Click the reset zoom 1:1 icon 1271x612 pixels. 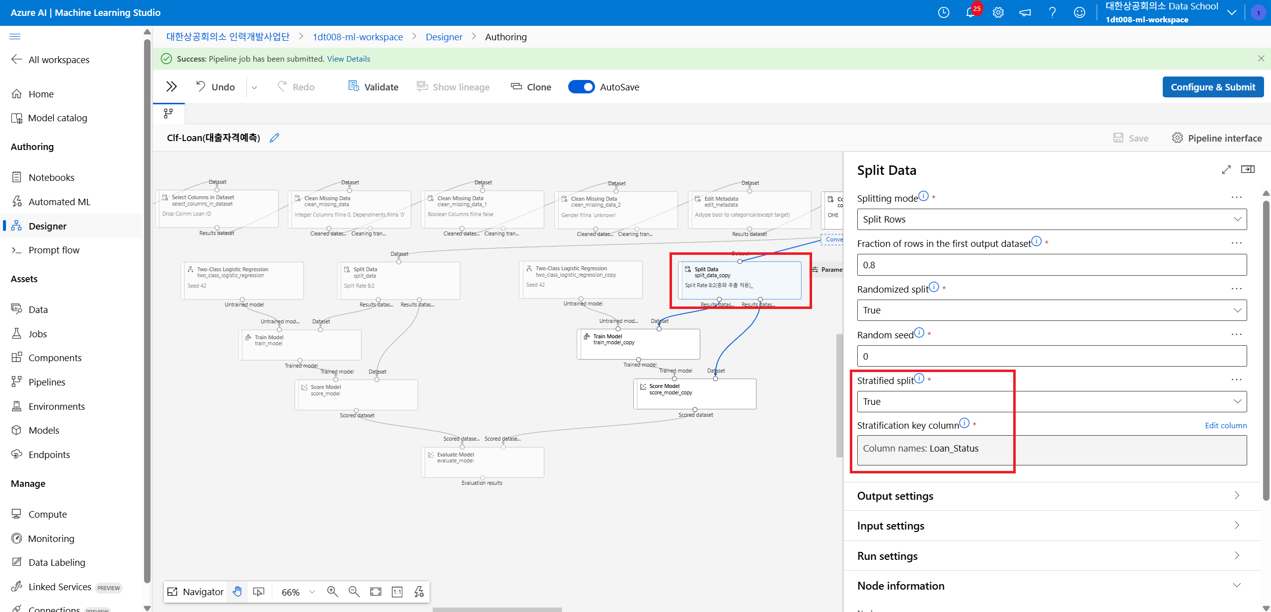tap(397, 592)
